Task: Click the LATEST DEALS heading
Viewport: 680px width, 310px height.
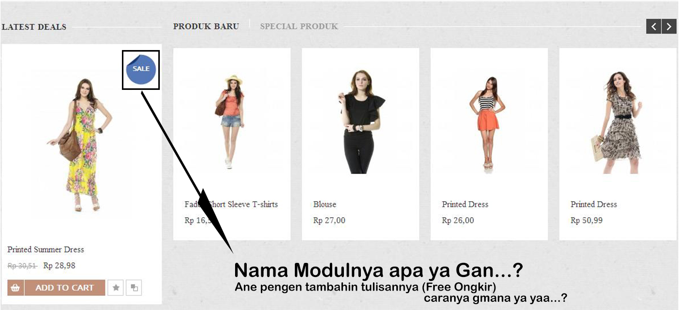Action: pos(34,27)
